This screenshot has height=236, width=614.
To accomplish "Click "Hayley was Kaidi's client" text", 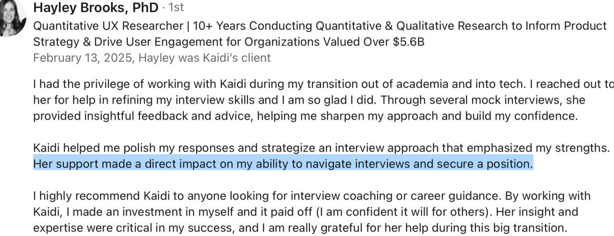I will (206, 58).
